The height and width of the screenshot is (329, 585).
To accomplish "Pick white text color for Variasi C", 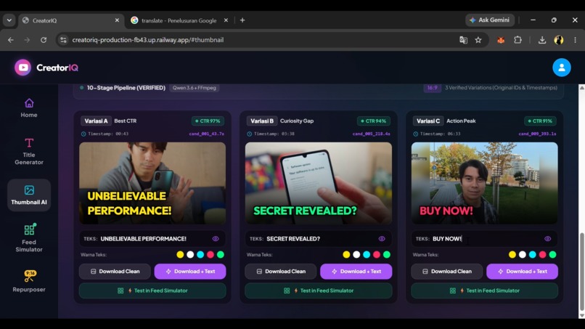I will 523,255.
